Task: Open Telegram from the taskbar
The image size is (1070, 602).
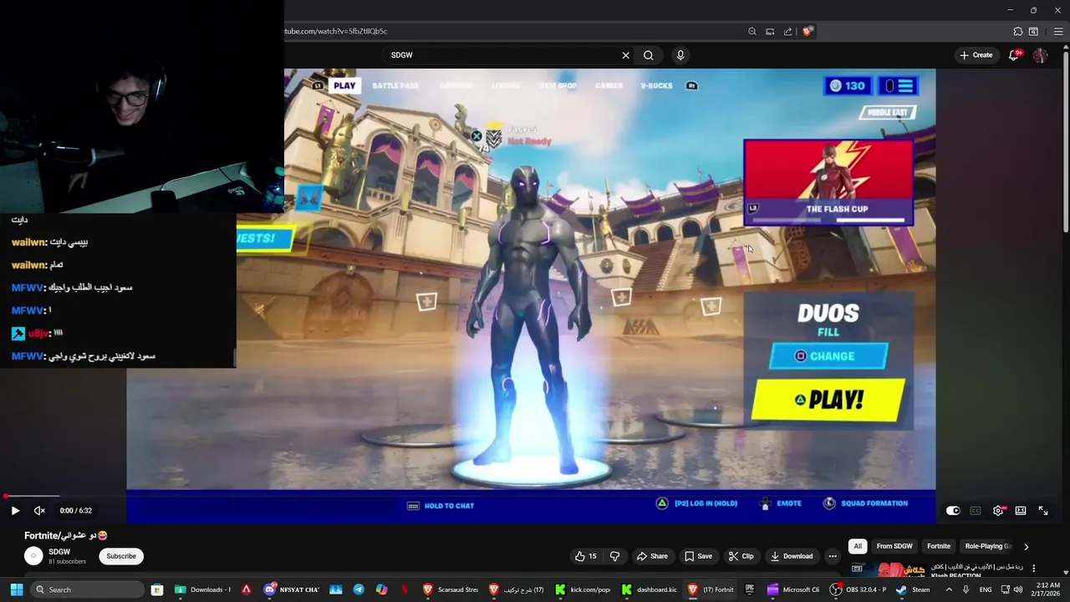Action: click(359, 589)
